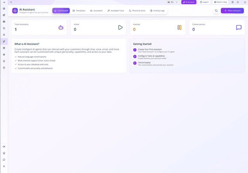
Task: Click the power icon in top bar
Action: click(244, 2)
